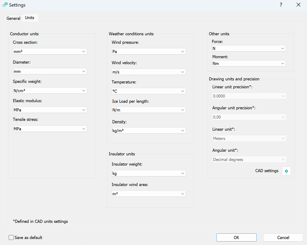Image resolution: width=307 pixels, height=245 pixels.
Task: Switch to the General tab
Action: (x=13, y=18)
